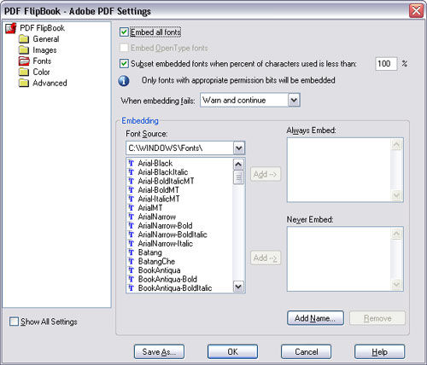Screen dimensions: 427x365
Task: Click the open Fonts folder icon
Action: point(24,61)
